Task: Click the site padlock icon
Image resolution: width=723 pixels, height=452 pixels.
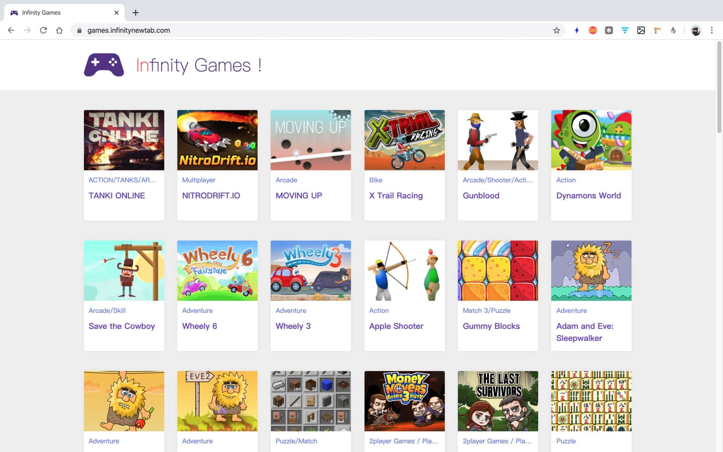Action: [x=79, y=30]
